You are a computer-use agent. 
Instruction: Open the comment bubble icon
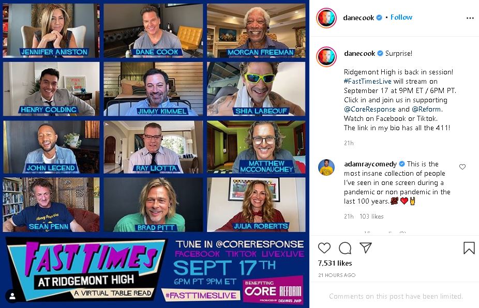(345, 248)
